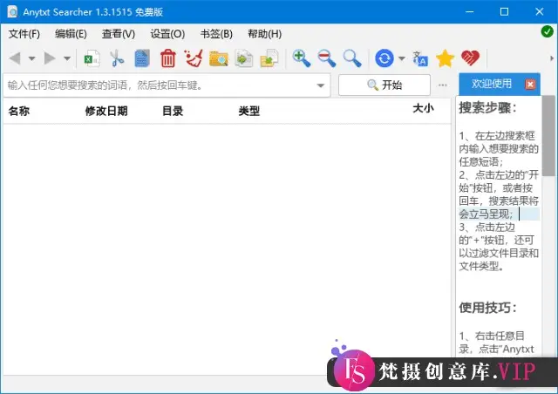Click the 搜索步骤 heading text
Viewport: 558px width, 394px height.
[x=487, y=107]
